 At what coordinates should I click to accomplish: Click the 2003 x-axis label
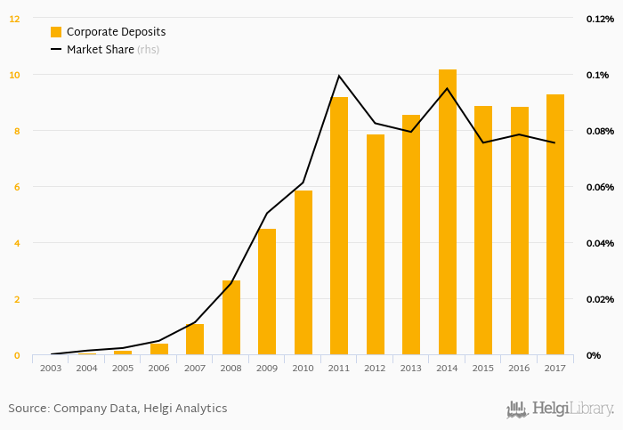pyautogui.click(x=51, y=369)
